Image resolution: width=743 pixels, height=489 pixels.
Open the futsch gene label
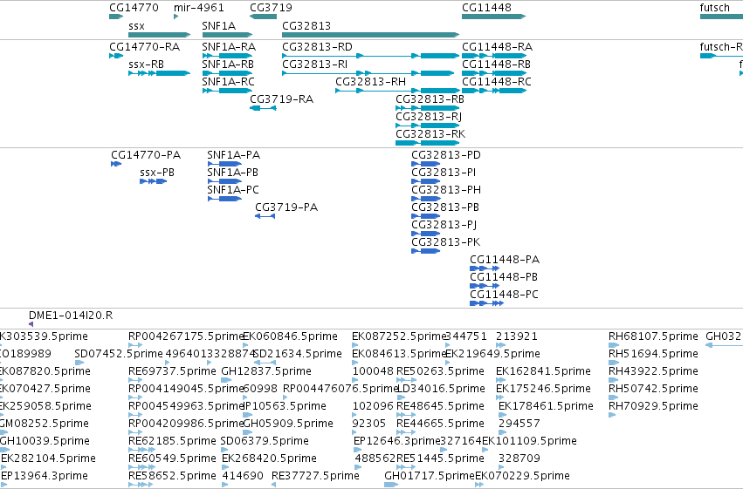pyautogui.click(x=714, y=8)
